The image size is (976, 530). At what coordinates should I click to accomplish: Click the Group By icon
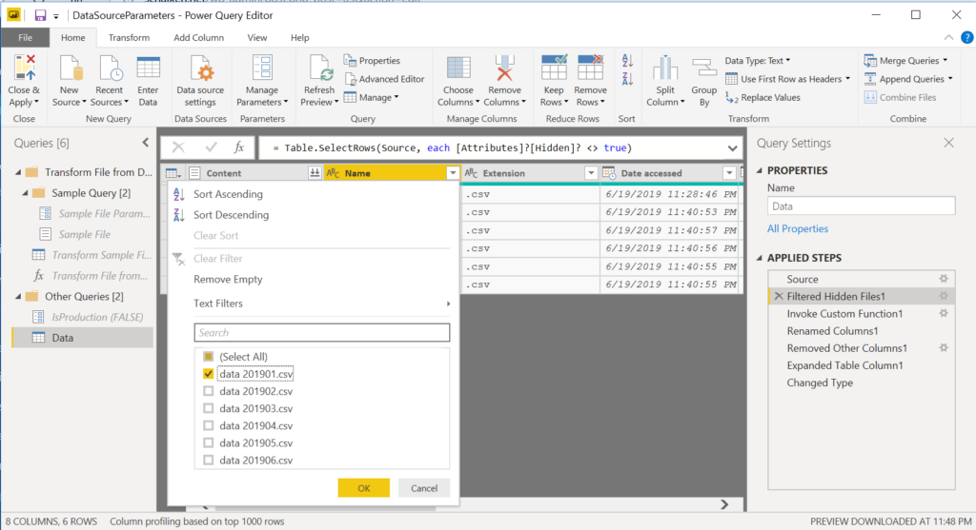click(704, 68)
